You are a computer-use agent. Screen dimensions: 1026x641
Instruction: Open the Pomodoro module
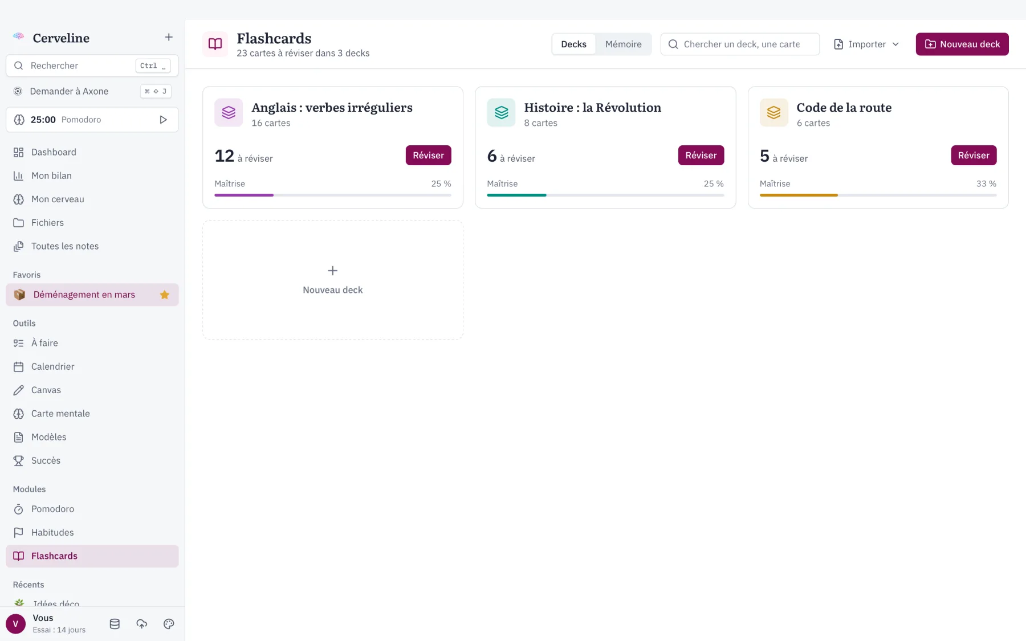[x=92, y=509]
